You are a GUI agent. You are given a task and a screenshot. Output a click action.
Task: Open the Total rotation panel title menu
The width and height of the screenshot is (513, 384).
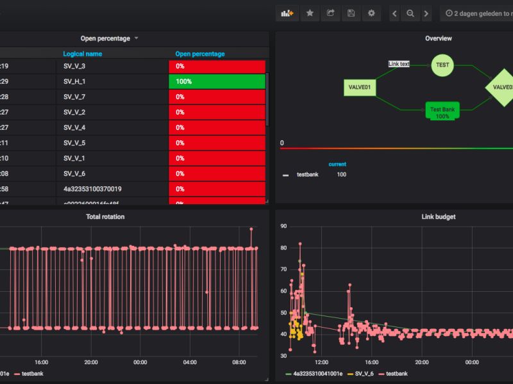click(105, 217)
